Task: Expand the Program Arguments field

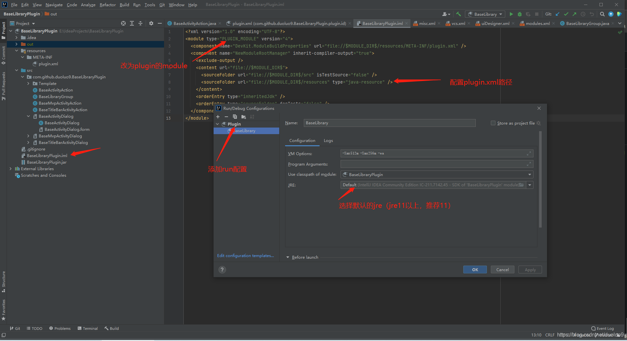Action: click(529, 164)
